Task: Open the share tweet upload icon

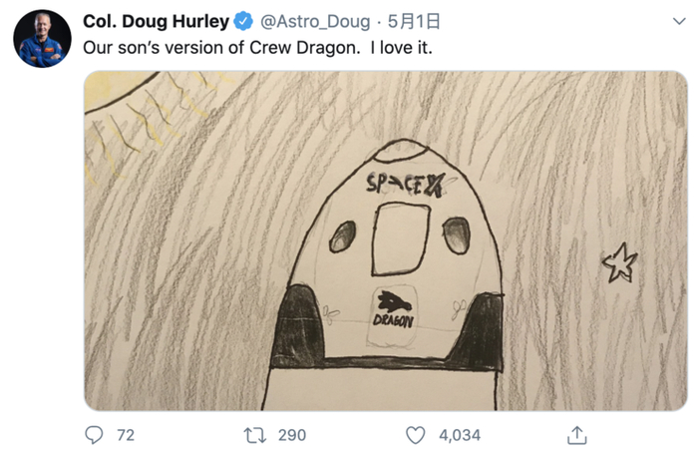Action: tap(577, 435)
